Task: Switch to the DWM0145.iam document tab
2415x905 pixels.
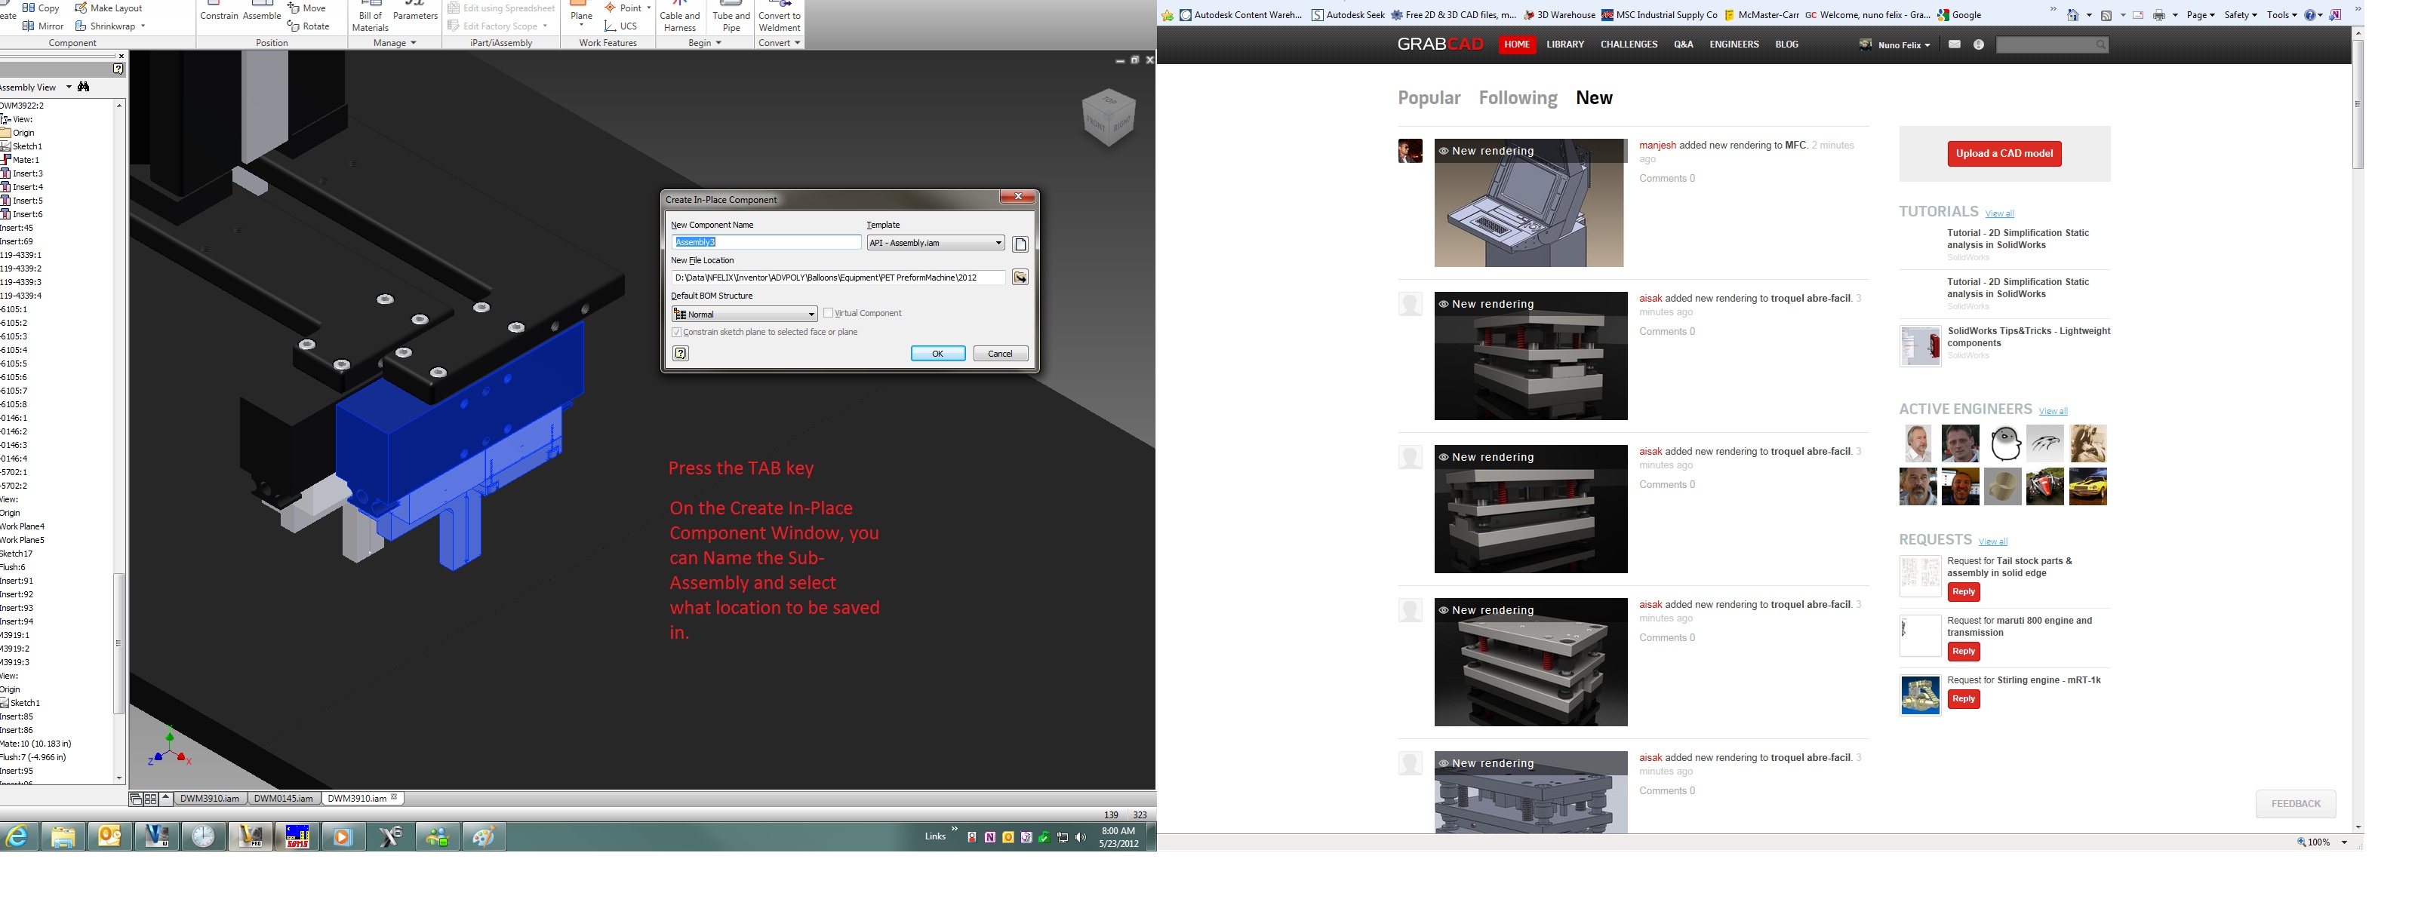Action: (283, 798)
